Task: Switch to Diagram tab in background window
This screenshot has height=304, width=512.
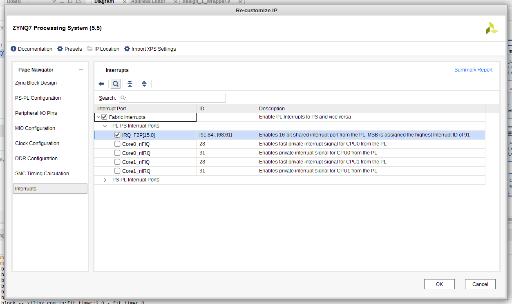Action: [104, 2]
